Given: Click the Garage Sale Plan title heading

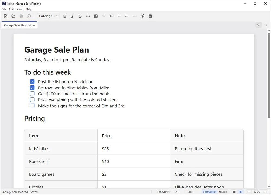Looking at the screenshot, I should coord(57,50).
